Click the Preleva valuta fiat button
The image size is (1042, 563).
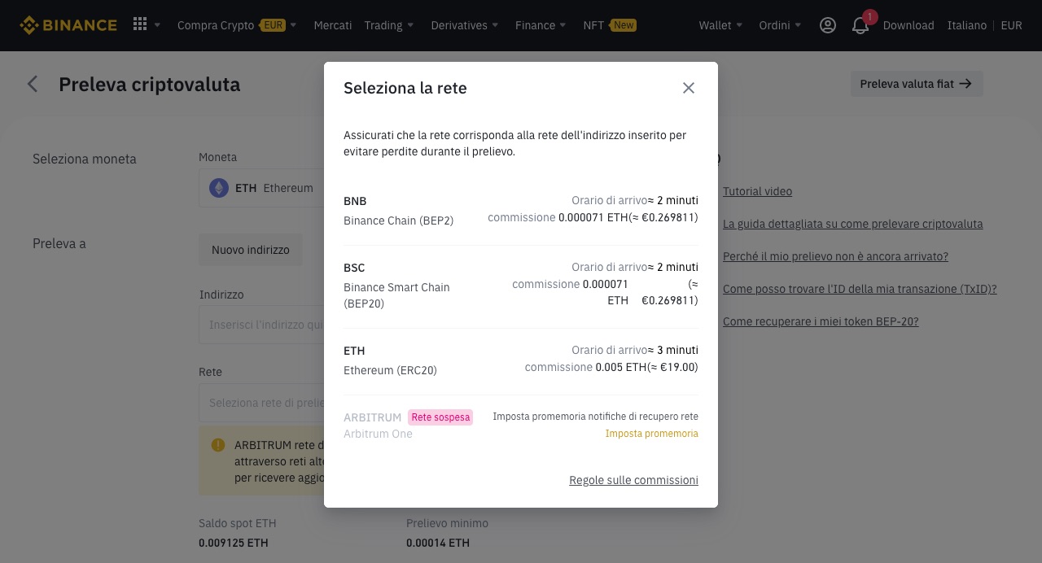point(917,84)
